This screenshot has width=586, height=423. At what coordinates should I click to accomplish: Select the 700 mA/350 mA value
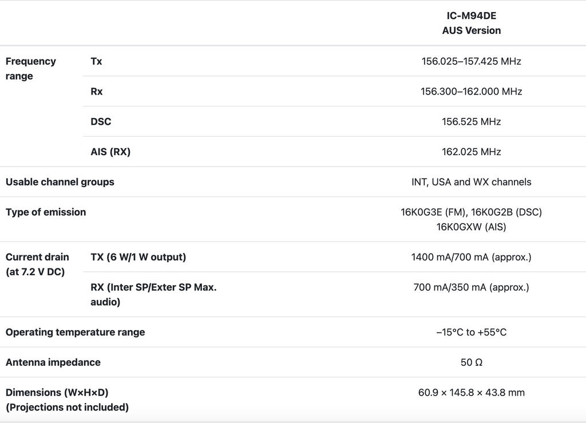[x=471, y=287]
